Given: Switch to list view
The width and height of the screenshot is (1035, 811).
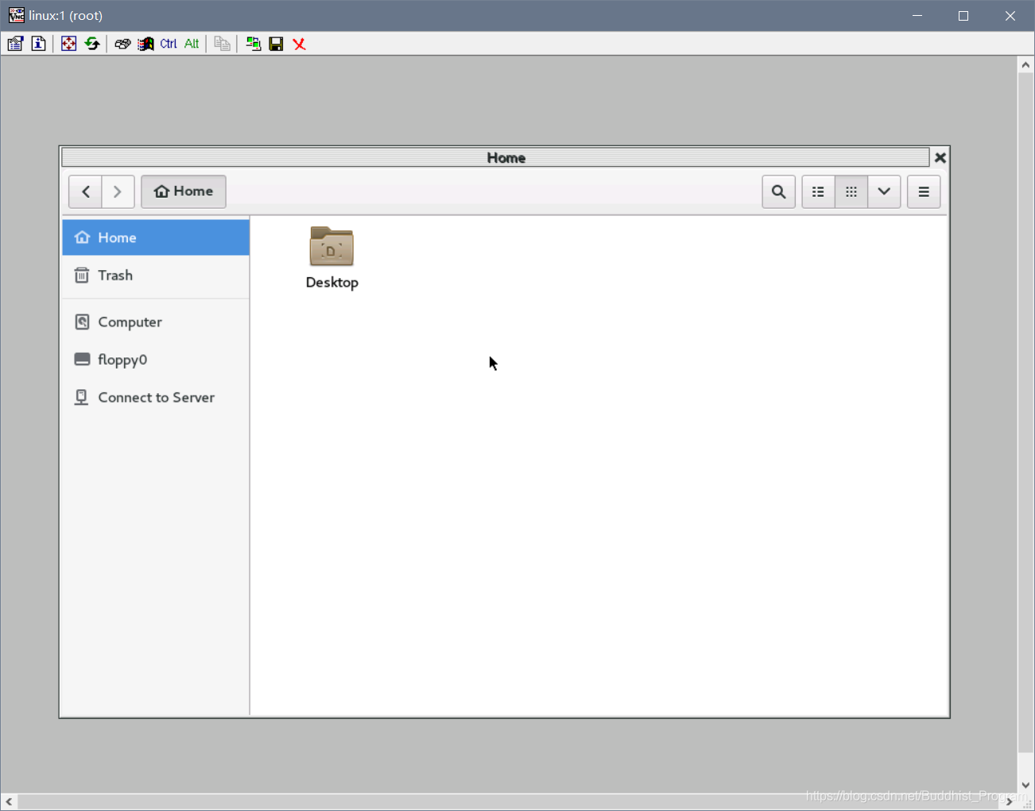Looking at the screenshot, I should pos(818,191).
